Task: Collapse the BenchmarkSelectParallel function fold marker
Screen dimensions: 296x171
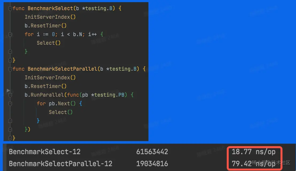Action: (x=10, y=69)
